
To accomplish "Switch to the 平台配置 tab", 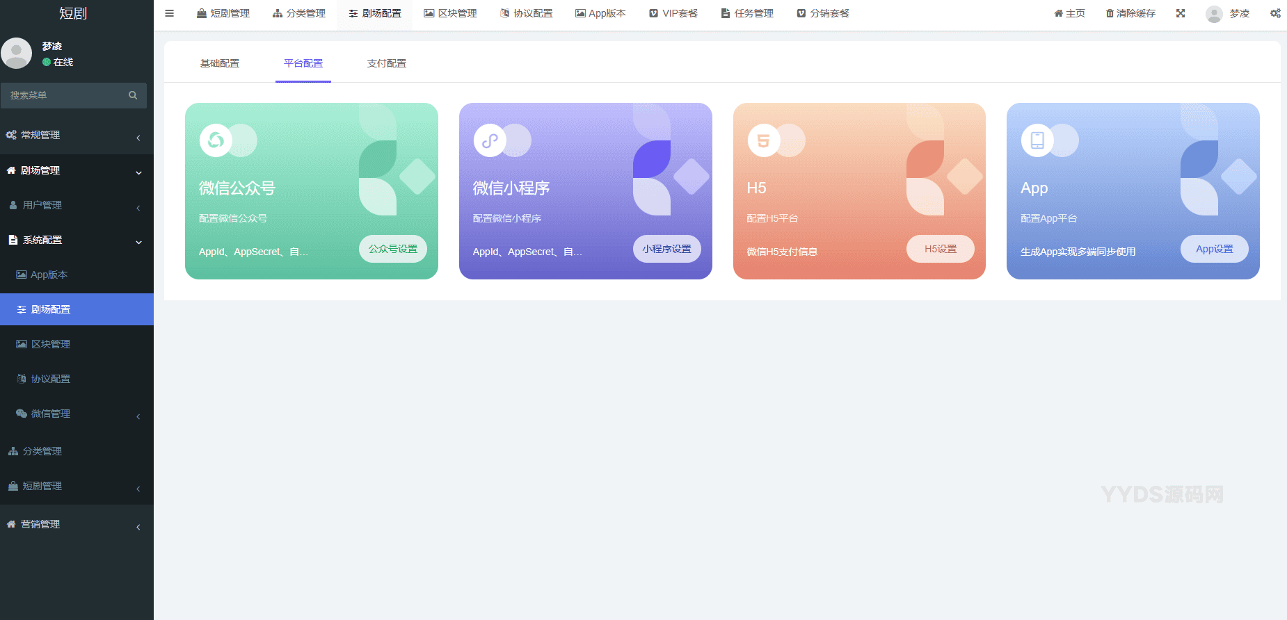I will pos(303,63).
